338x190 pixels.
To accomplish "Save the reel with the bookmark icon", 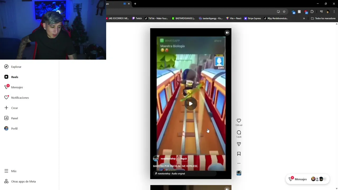I will click(x=239, y=154).
